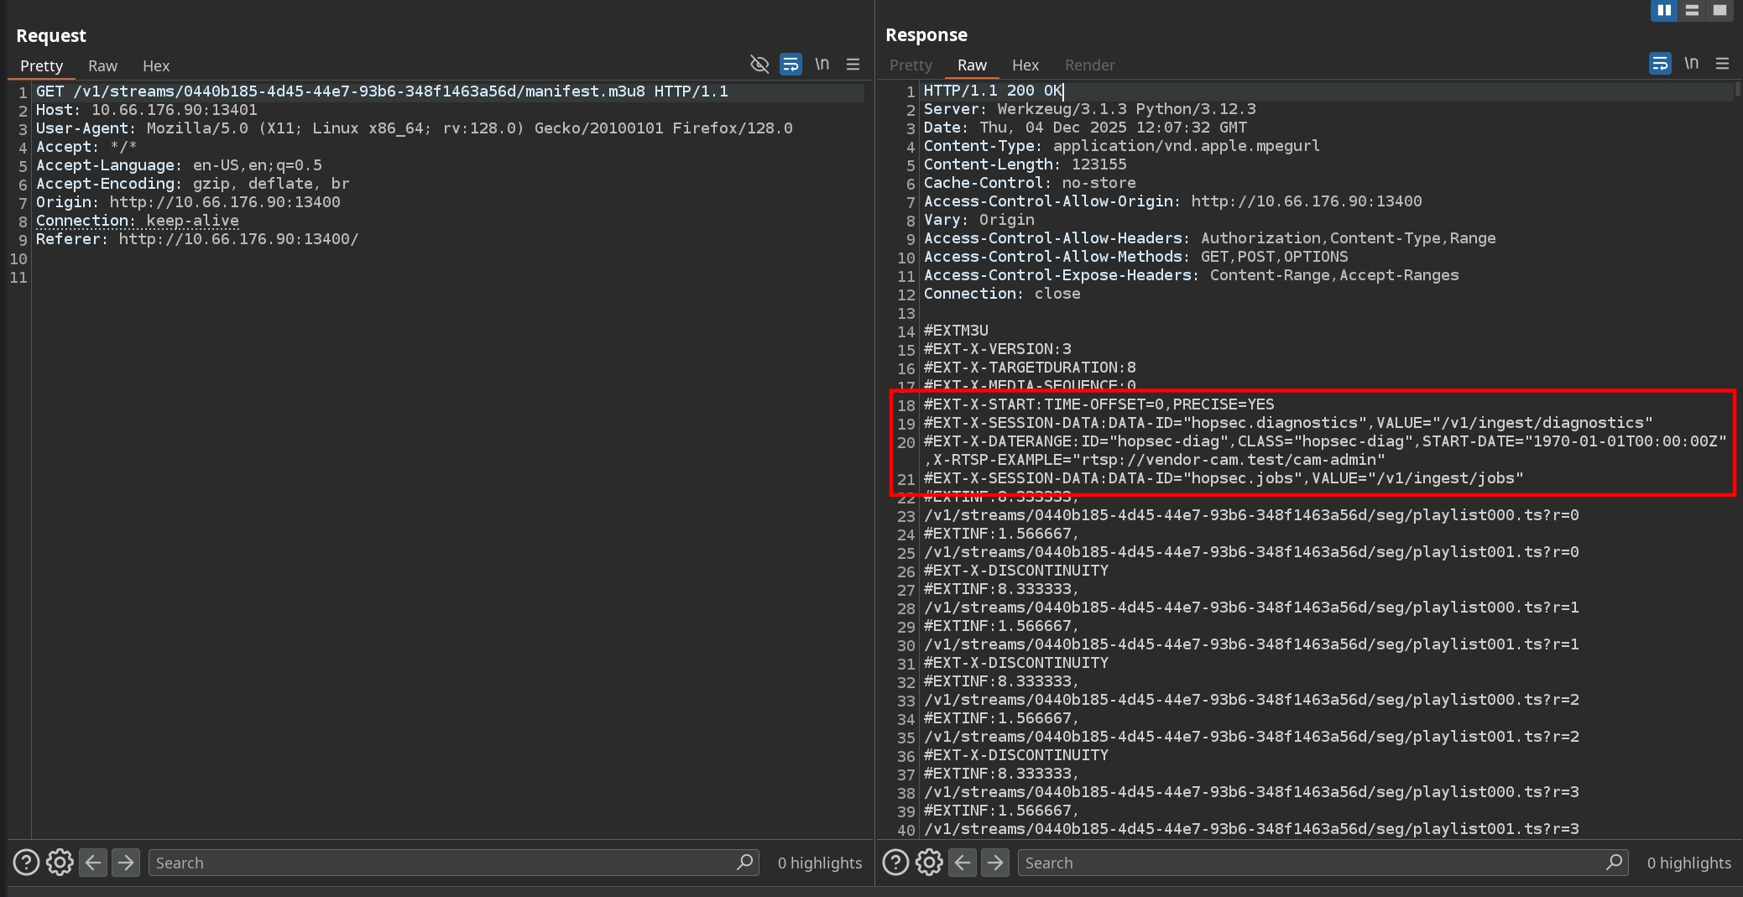
Task: Click the magnifier icon in the Request search bar
Action: click(744, 862)
